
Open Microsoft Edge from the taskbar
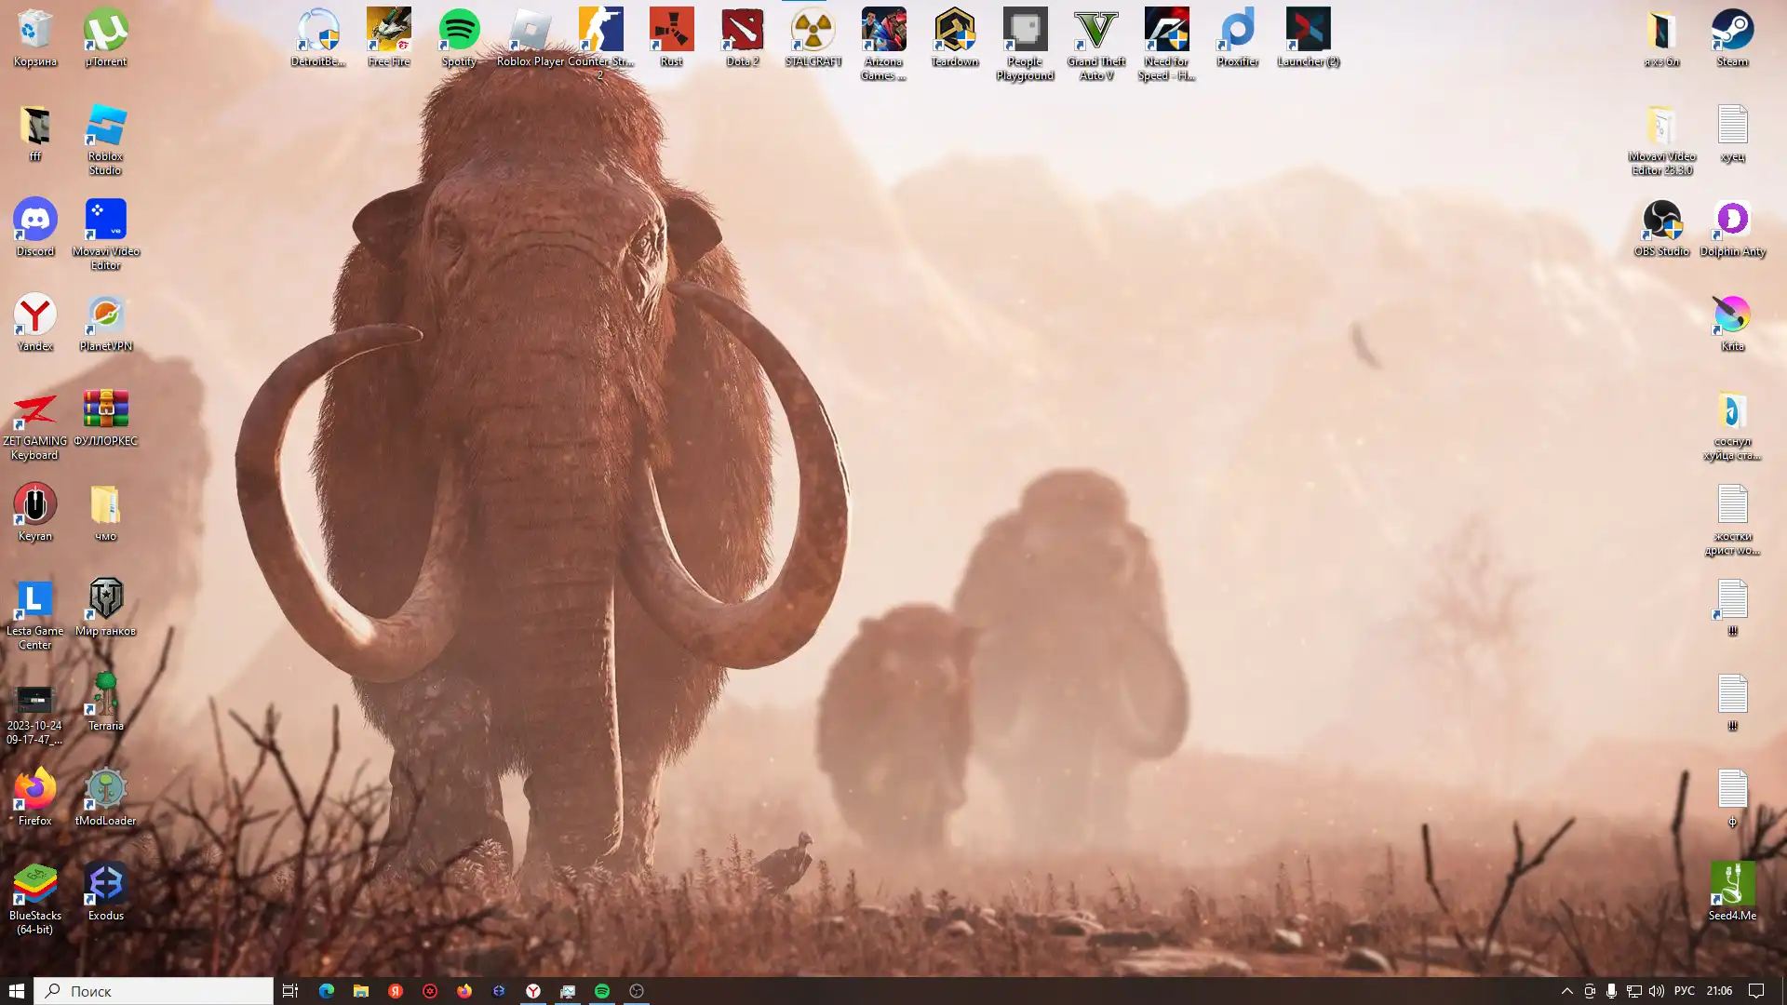[326, 991]
